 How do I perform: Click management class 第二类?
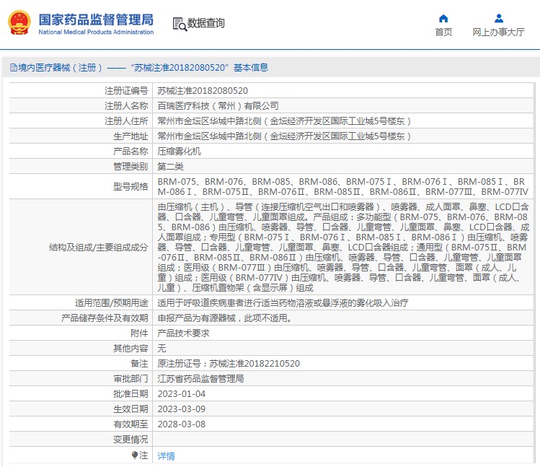(170, 167)
